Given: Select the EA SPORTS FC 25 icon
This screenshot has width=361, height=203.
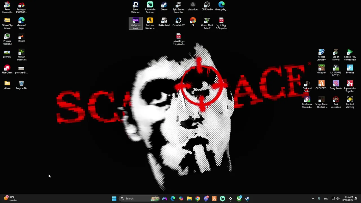Looking at the screenshot, I should [x=336, y=71].
